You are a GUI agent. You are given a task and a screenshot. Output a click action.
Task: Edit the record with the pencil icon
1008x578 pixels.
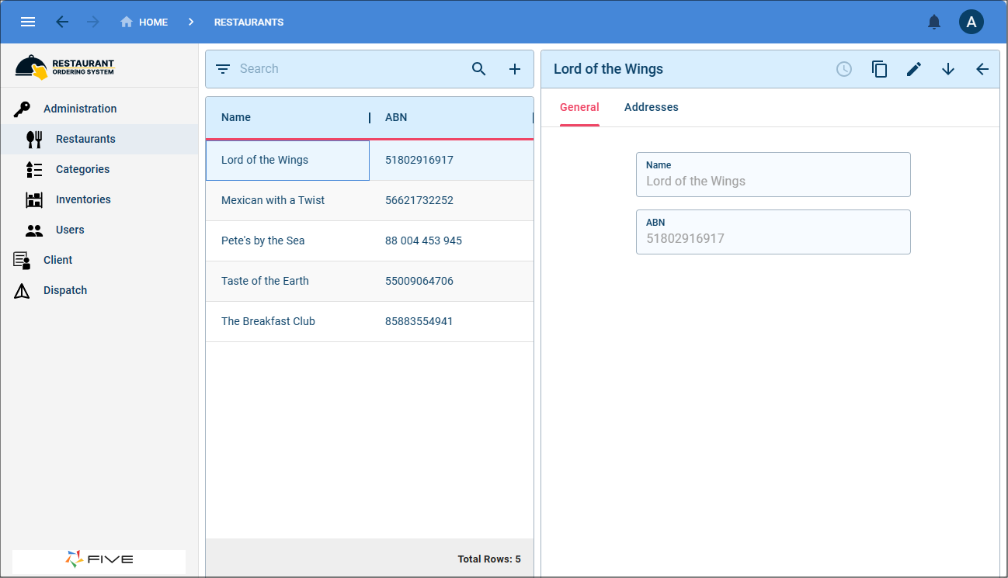(914, 69)
